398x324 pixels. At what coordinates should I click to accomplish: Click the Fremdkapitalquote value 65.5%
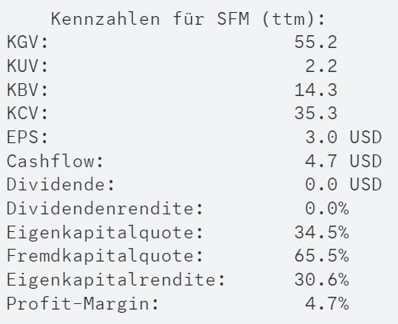(x=321, y=256)
